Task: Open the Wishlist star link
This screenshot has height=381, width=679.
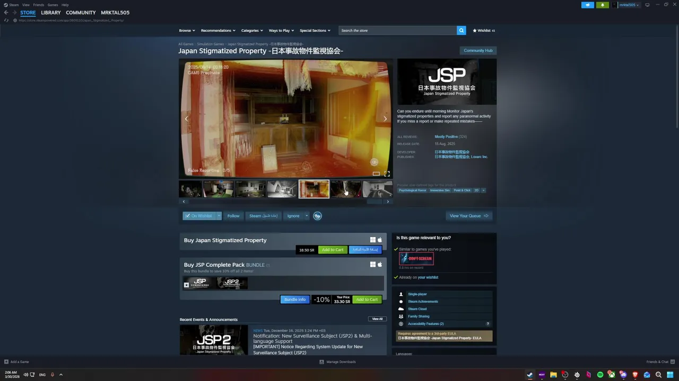Action: point(484,30)
